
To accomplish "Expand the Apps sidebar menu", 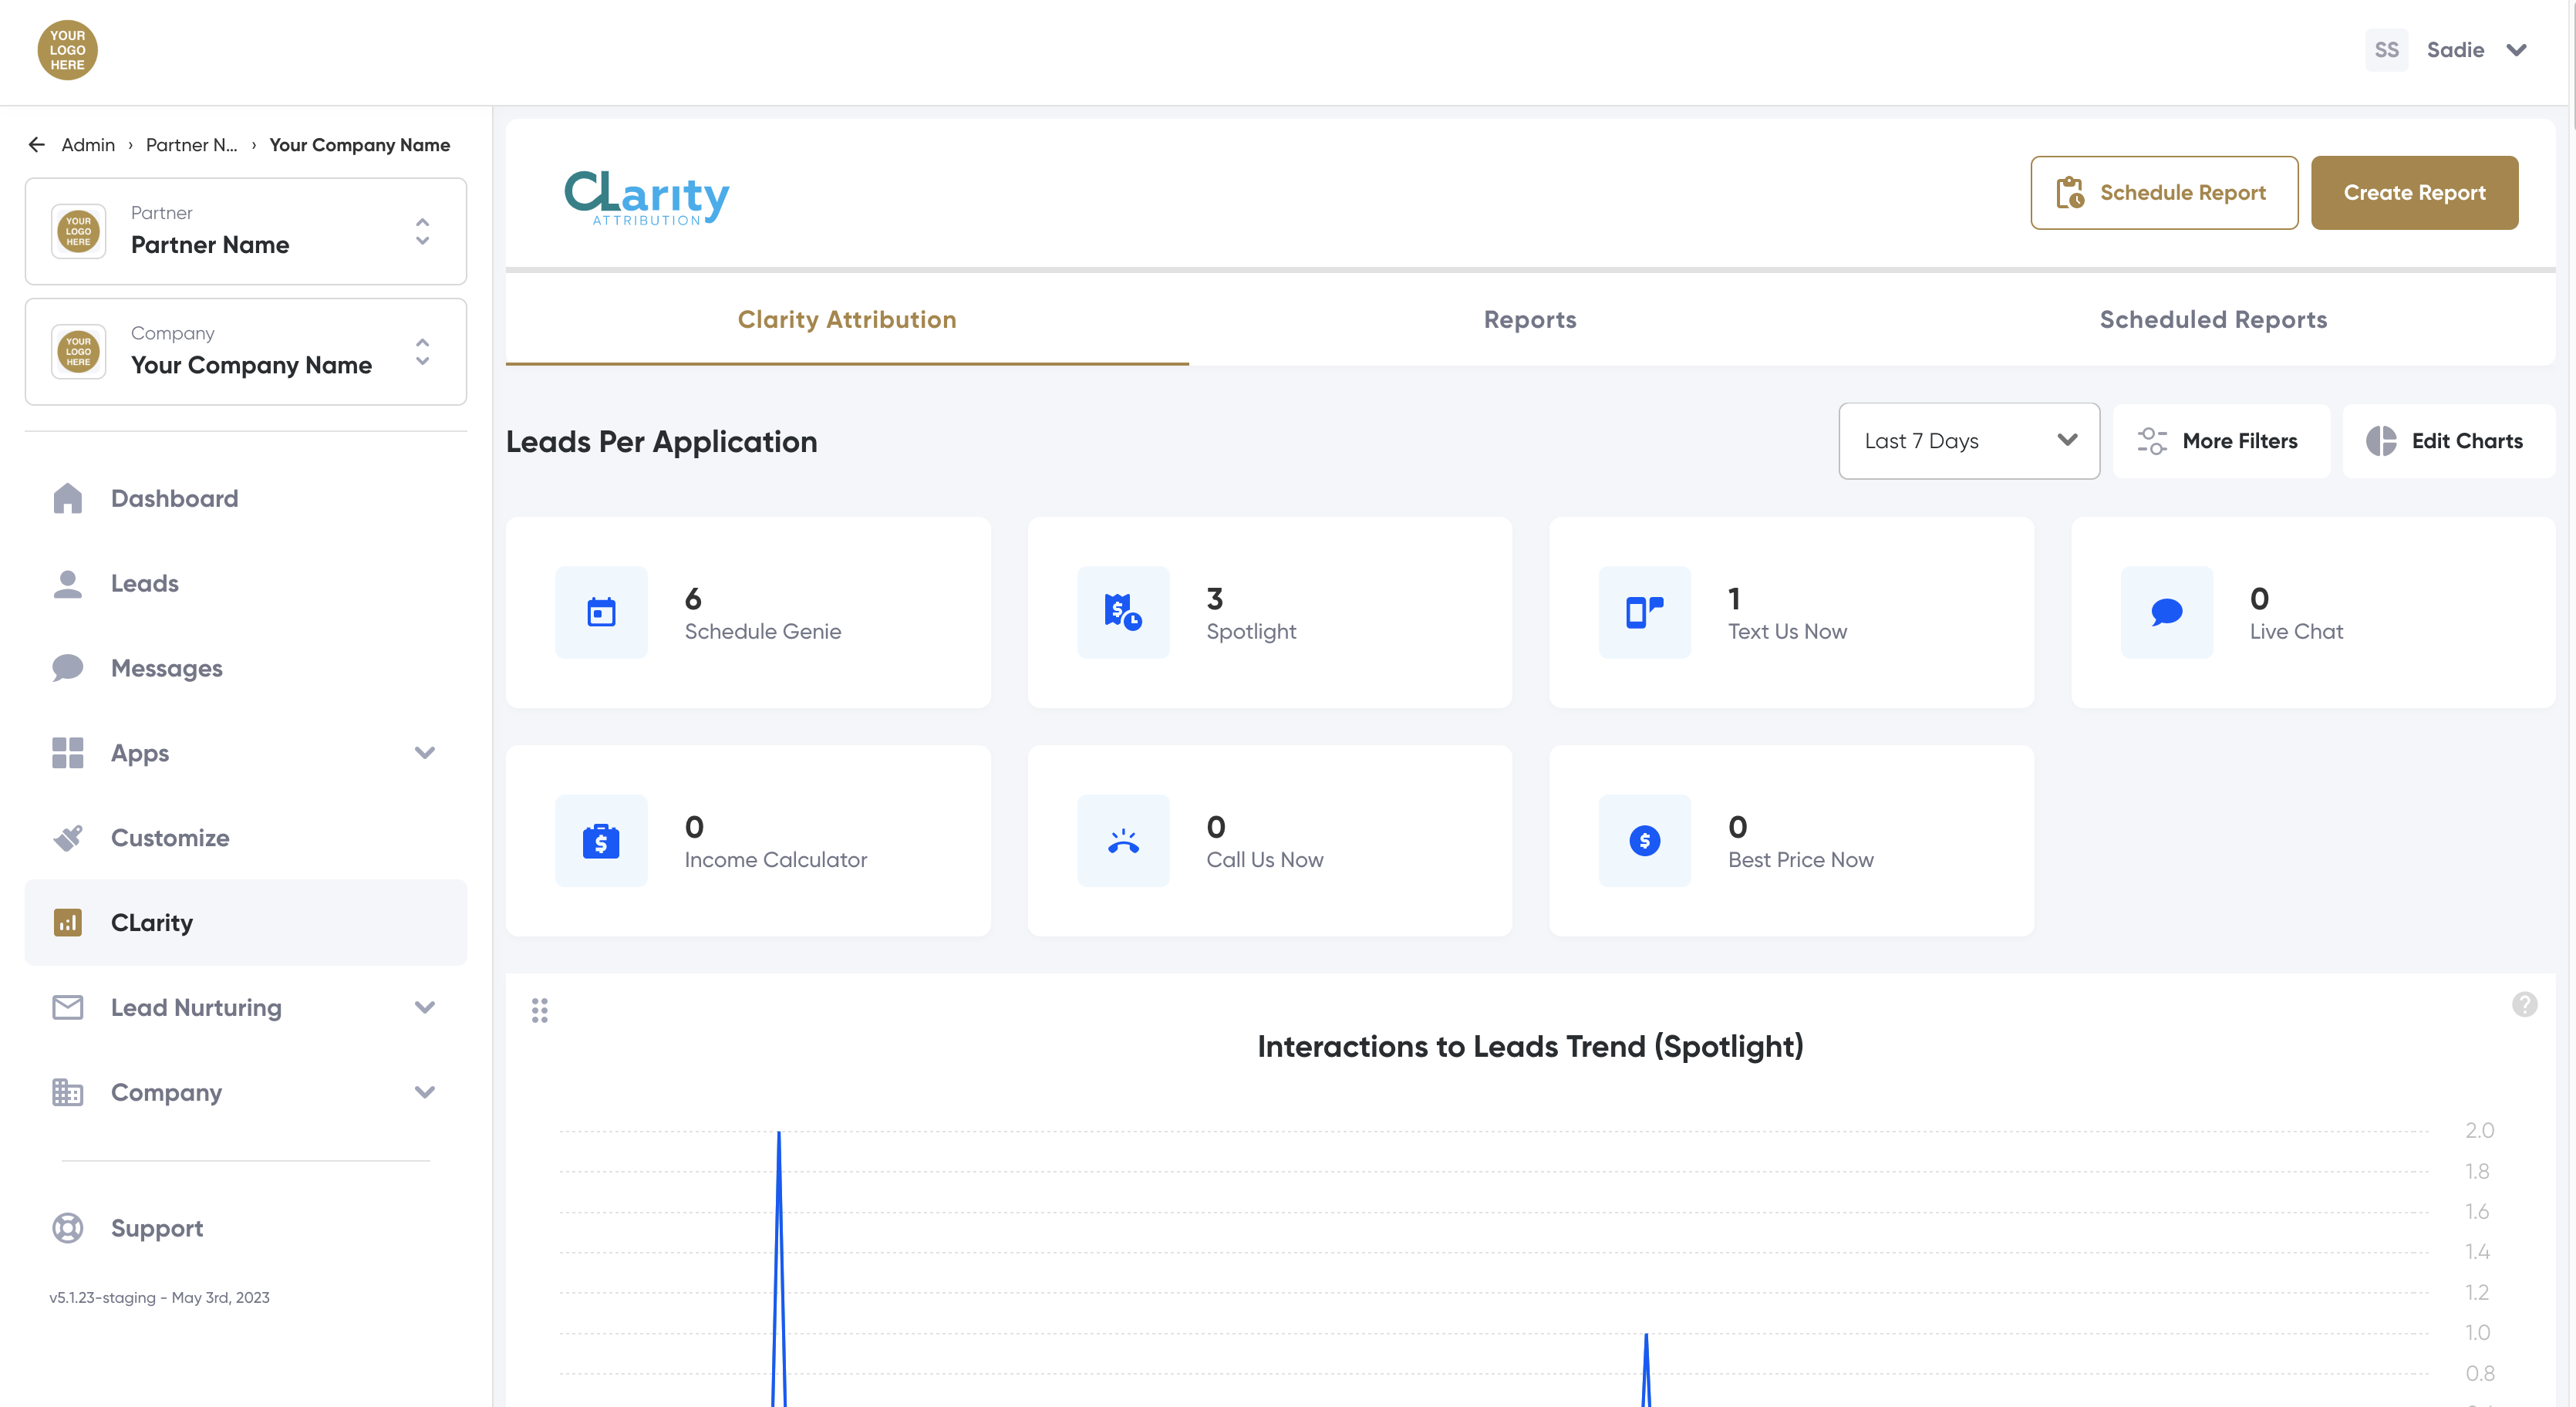I will [424, 753].
